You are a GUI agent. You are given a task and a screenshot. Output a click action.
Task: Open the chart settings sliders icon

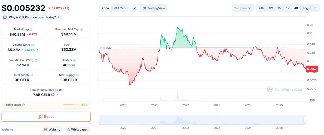tap(315, 8)
